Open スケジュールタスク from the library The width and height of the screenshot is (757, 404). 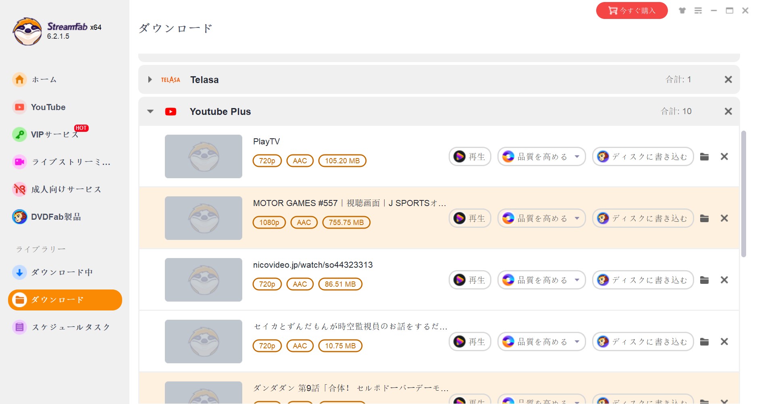(x=71, y=327)
